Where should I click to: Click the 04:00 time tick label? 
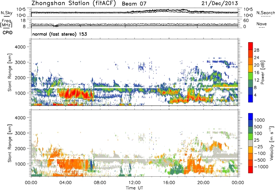[65, 183]
